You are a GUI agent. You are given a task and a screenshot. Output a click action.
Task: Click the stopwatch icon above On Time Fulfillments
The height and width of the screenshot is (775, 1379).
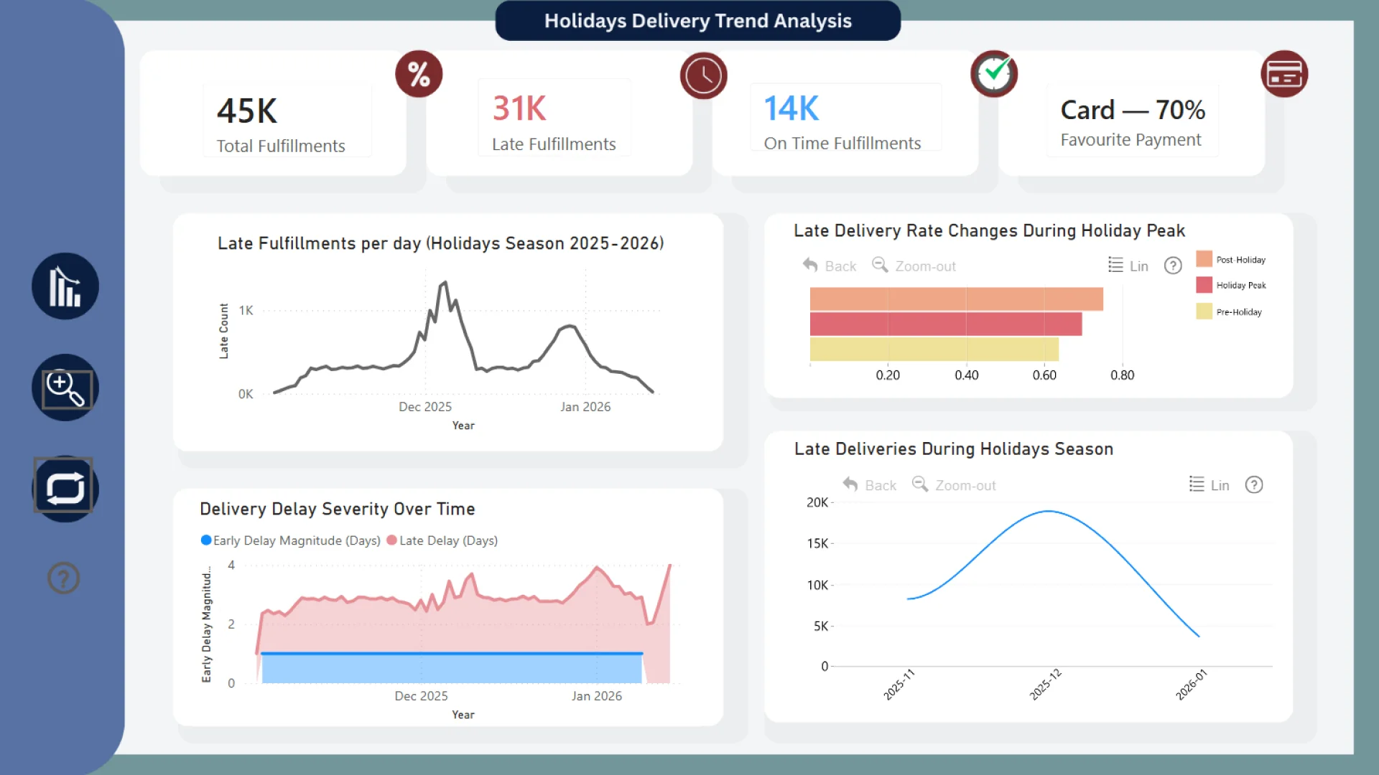(x=994, y=72)
